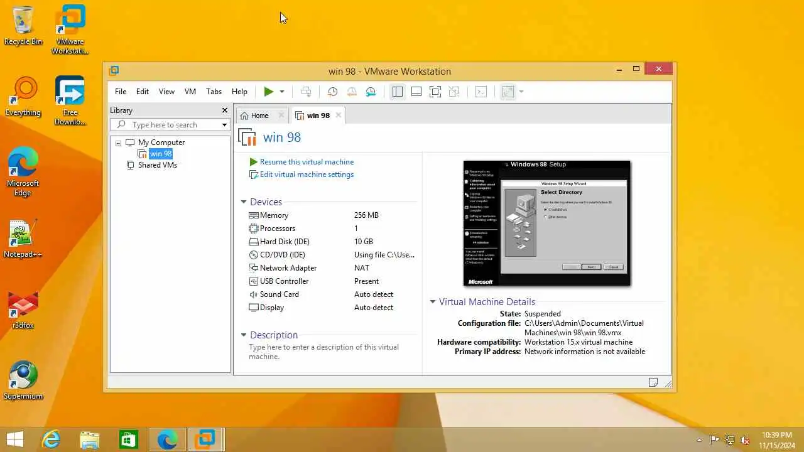804x452 pixels.
Task: Select the Notepad++ desktop shortcut
Action: tap(23, 239)
